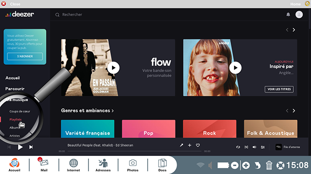Open Ma musique in the sidebar
The width and height of the screenshot is (311, 174).
click(x=17, y=100)
